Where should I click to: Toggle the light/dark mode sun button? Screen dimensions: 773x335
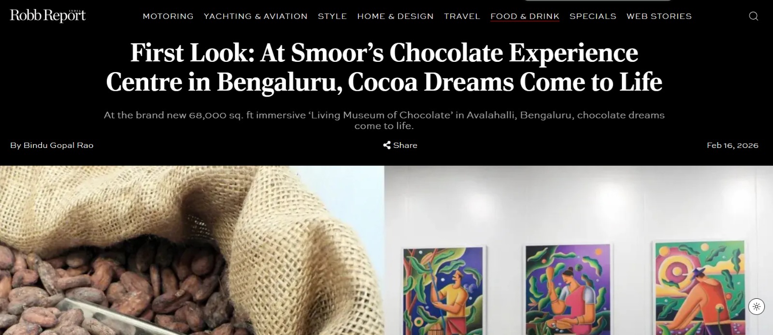coord(756,306)
